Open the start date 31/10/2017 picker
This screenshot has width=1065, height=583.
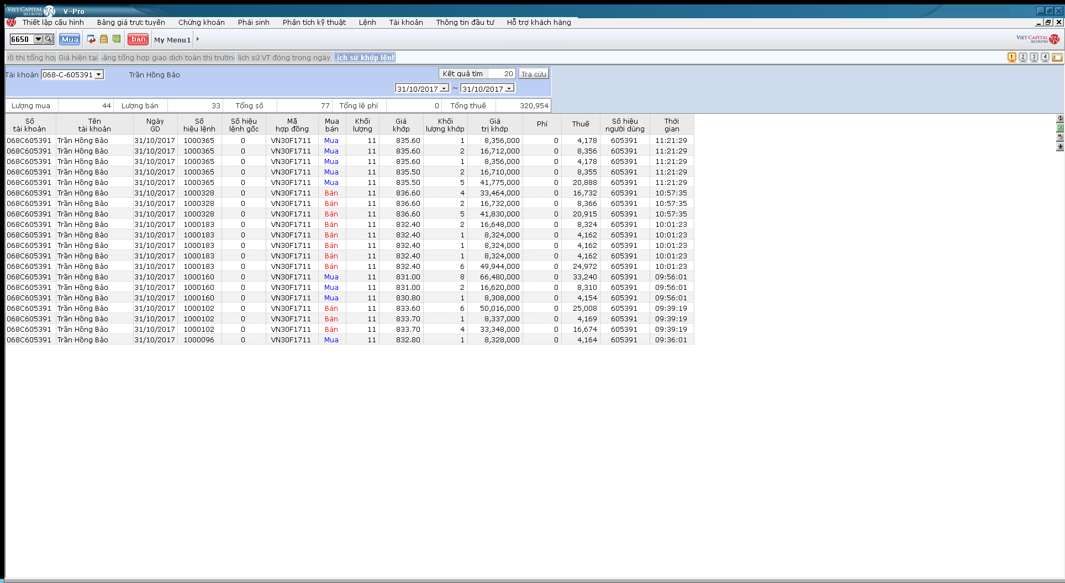(444, 88)
